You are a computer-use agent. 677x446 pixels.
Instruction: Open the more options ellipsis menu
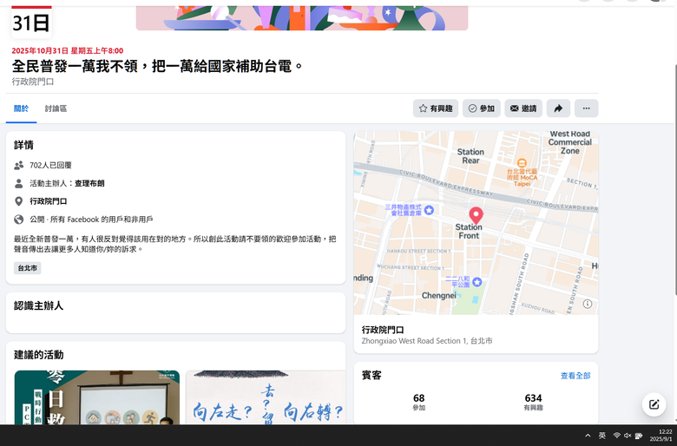[587, 108]
